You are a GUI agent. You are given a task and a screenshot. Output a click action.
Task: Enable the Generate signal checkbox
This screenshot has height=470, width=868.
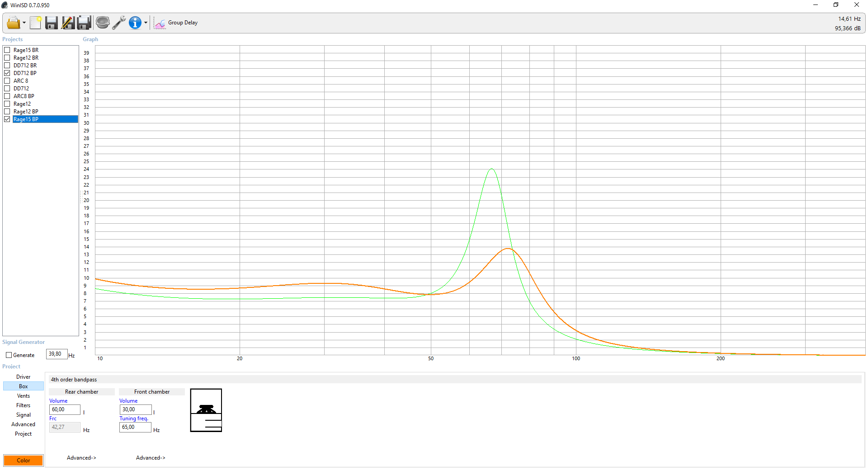coord(9,355)
